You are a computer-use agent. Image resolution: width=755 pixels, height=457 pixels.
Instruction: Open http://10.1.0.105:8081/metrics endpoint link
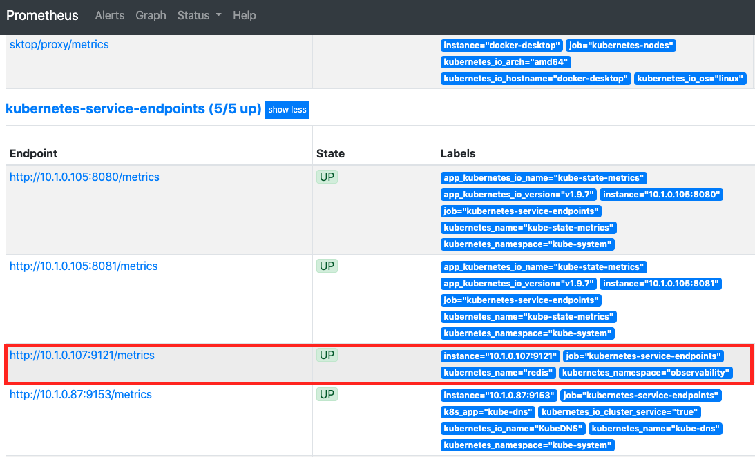(84, 266)
